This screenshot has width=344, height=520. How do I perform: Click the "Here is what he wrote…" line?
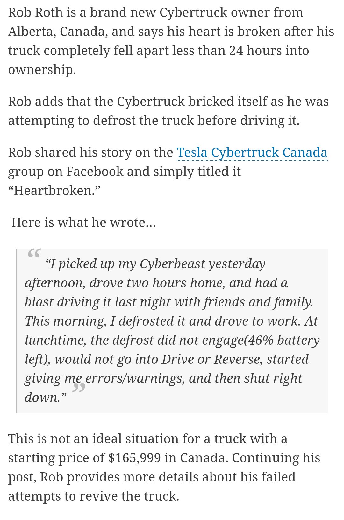(x=83, y=222)
